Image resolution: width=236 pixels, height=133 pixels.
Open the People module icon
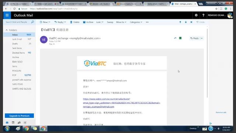[19, 123]
